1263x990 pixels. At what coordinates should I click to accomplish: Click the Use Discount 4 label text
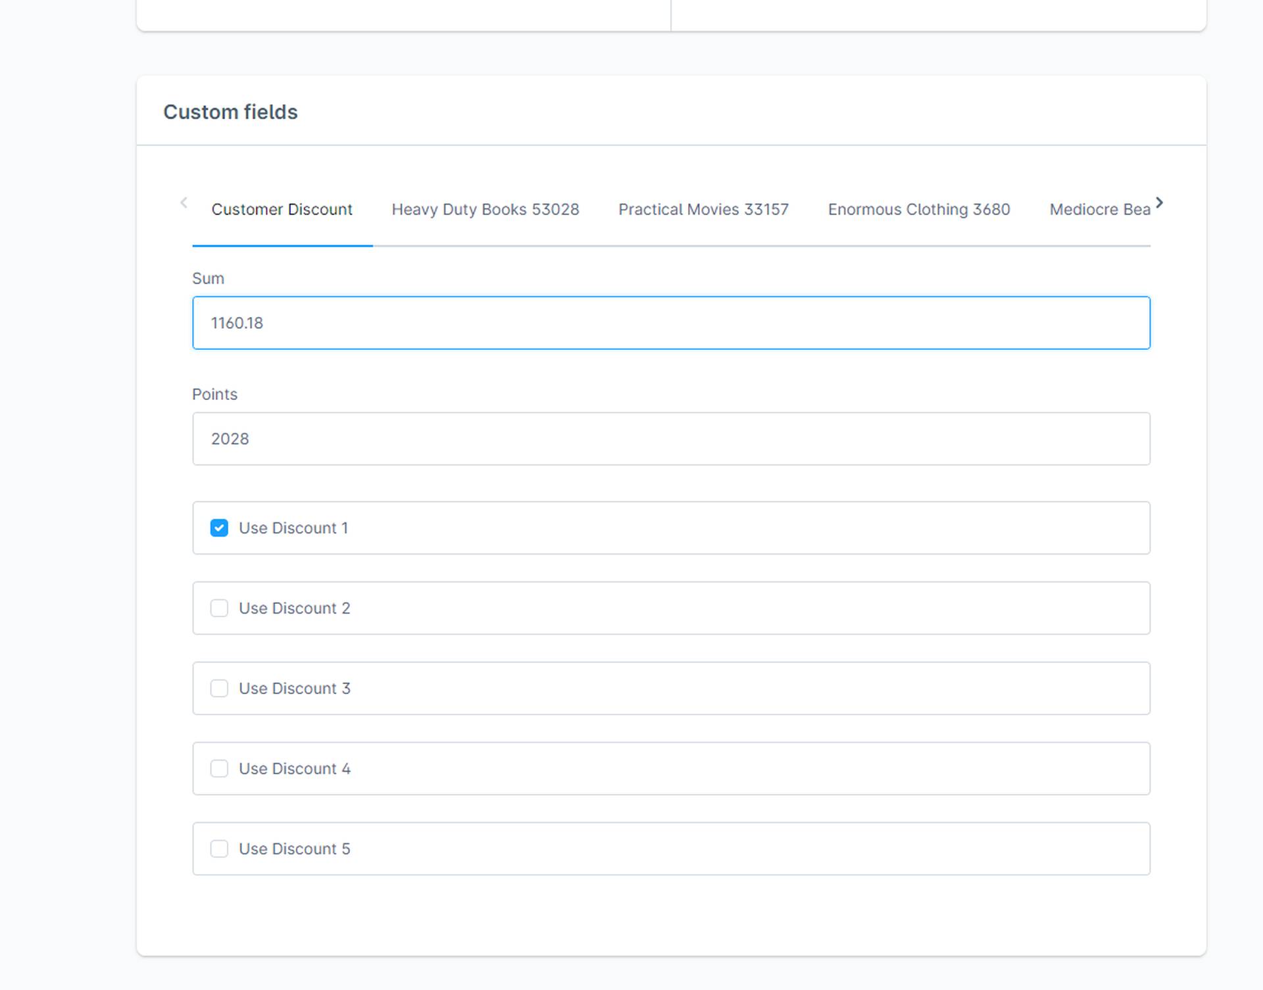click(295, 768)
